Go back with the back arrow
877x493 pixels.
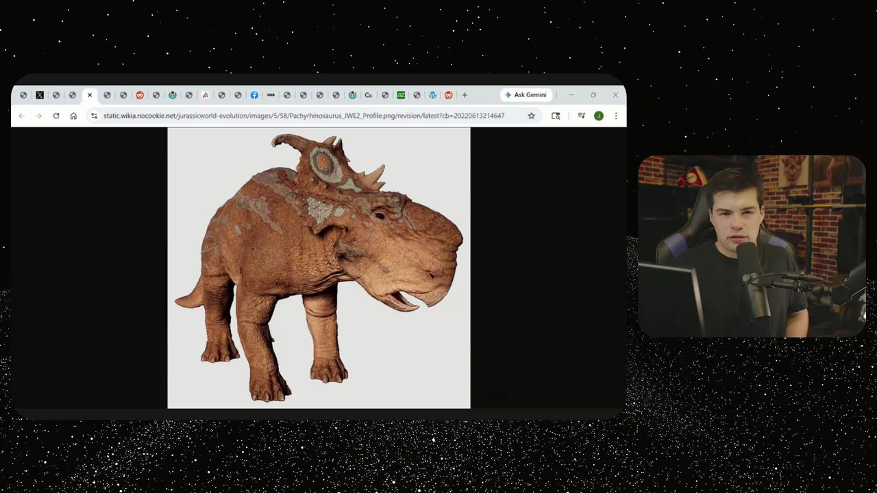21,116
